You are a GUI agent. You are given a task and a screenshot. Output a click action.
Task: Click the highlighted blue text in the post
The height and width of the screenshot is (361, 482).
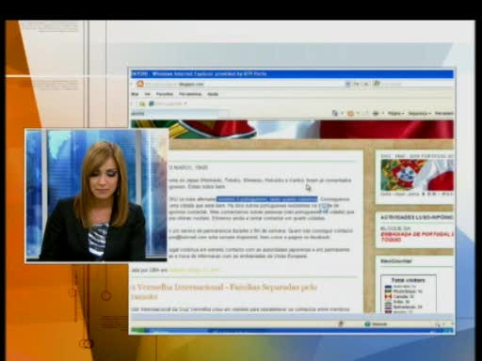pyautogui.click(x=267, y=199)
